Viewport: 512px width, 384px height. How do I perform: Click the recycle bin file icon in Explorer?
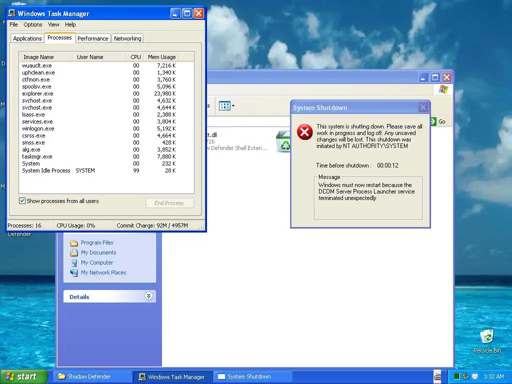click(x=283, y=141)
